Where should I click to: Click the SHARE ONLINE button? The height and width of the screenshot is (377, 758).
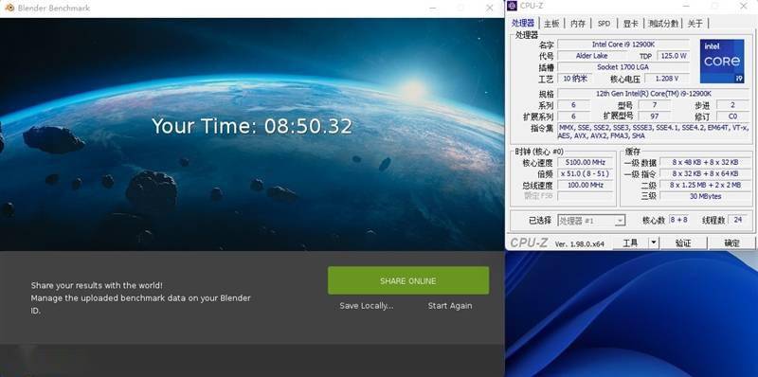[x=408, y=280]
